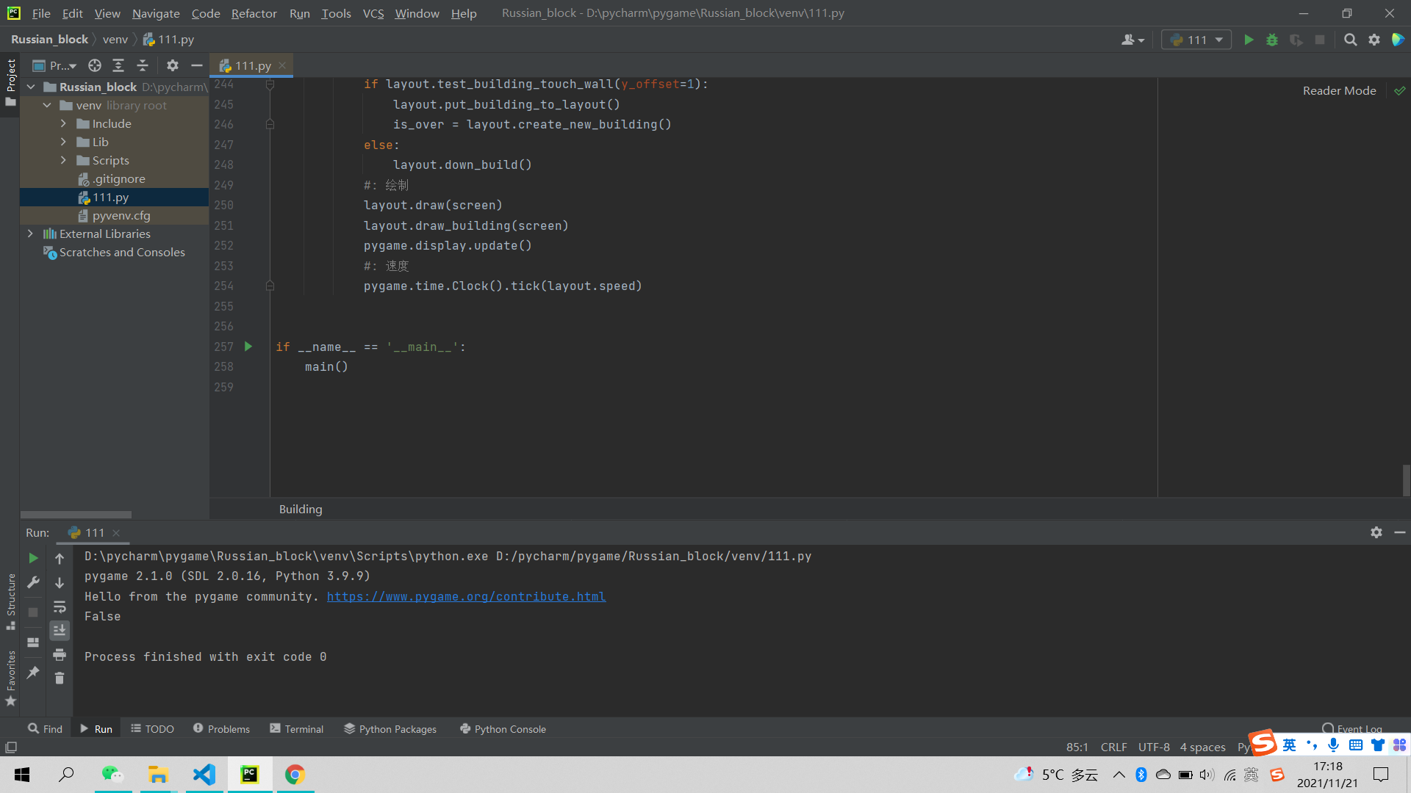
Task: Click Select Opened File target icon
Action: tap(95, 65)
